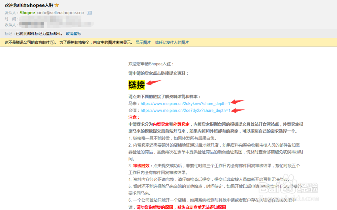Open the 台湾 meipian.cn link
The image size is (337, 210).
click(x=185, y=111)
